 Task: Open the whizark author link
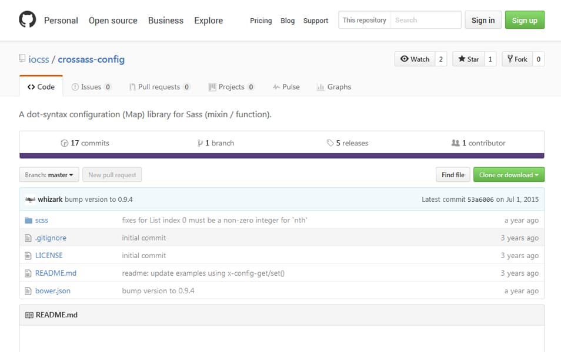(x=50, y=199)
